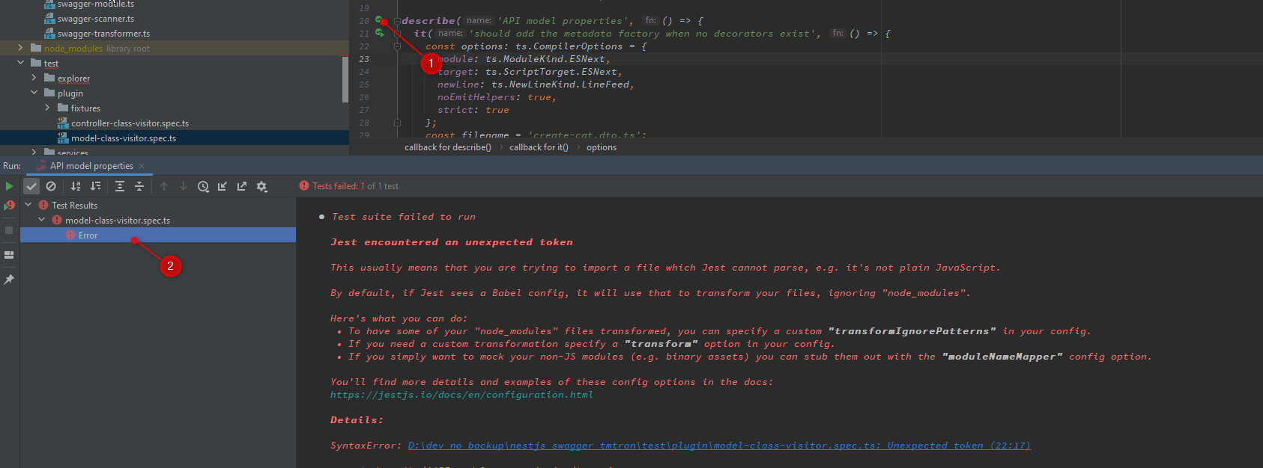Click the Rerun Failed Tests icon
1263x468 pixels.
[9, 206]
